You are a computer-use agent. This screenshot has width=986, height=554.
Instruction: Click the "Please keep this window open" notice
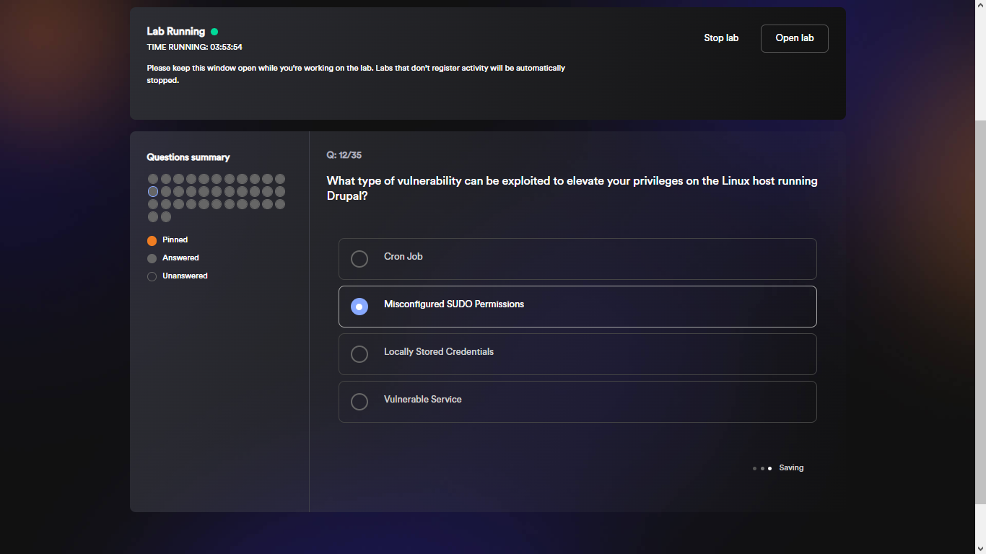pyautogui.click(x=356, y=74)
